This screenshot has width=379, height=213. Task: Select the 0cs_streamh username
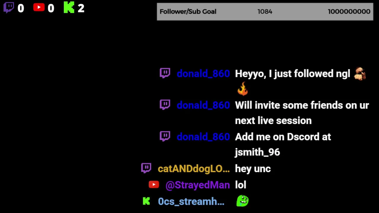click(x=191, y=201)
